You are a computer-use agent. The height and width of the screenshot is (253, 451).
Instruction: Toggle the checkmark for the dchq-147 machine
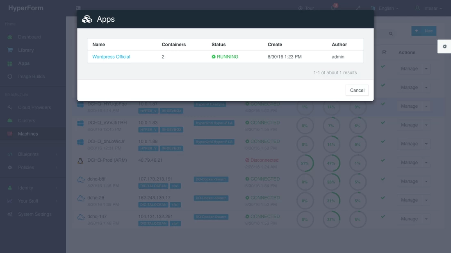coord(383,217)
